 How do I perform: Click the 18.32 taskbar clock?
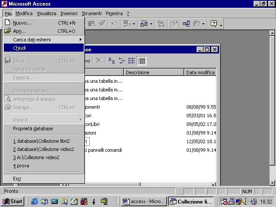pos(266,201)
